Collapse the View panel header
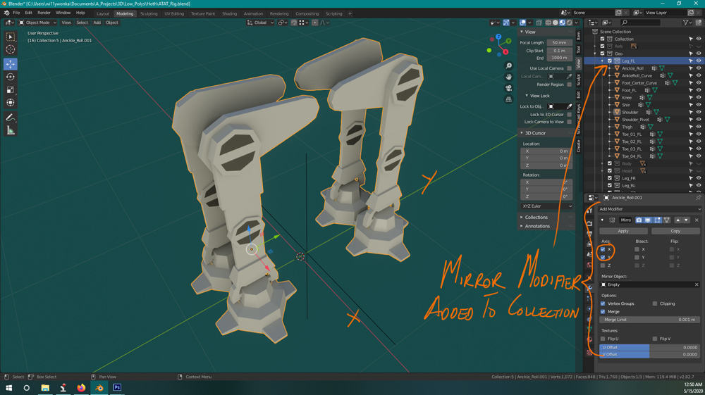The height and width of the screenshot is (395, 705). point(547,32)
